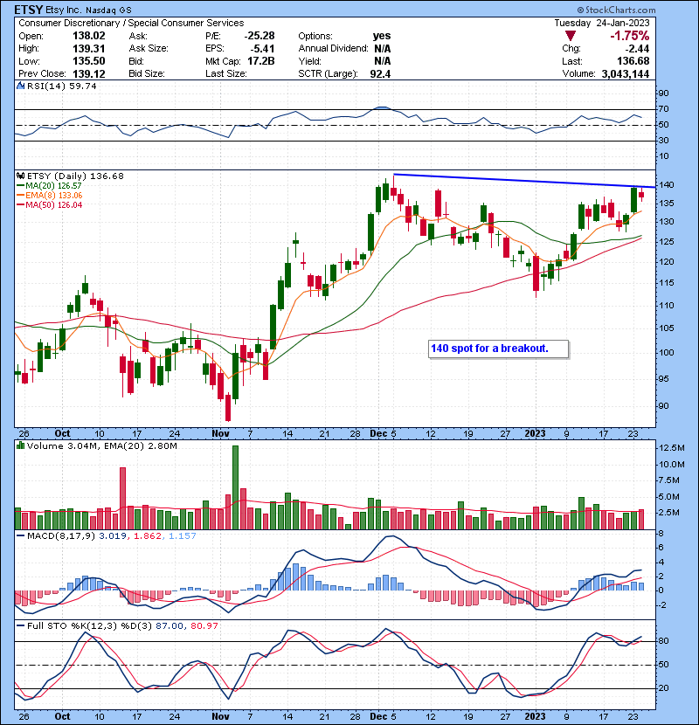Click the Mkt Cap value 17.2B
This screenshot has height=725, width=699.
pos(261,61)
